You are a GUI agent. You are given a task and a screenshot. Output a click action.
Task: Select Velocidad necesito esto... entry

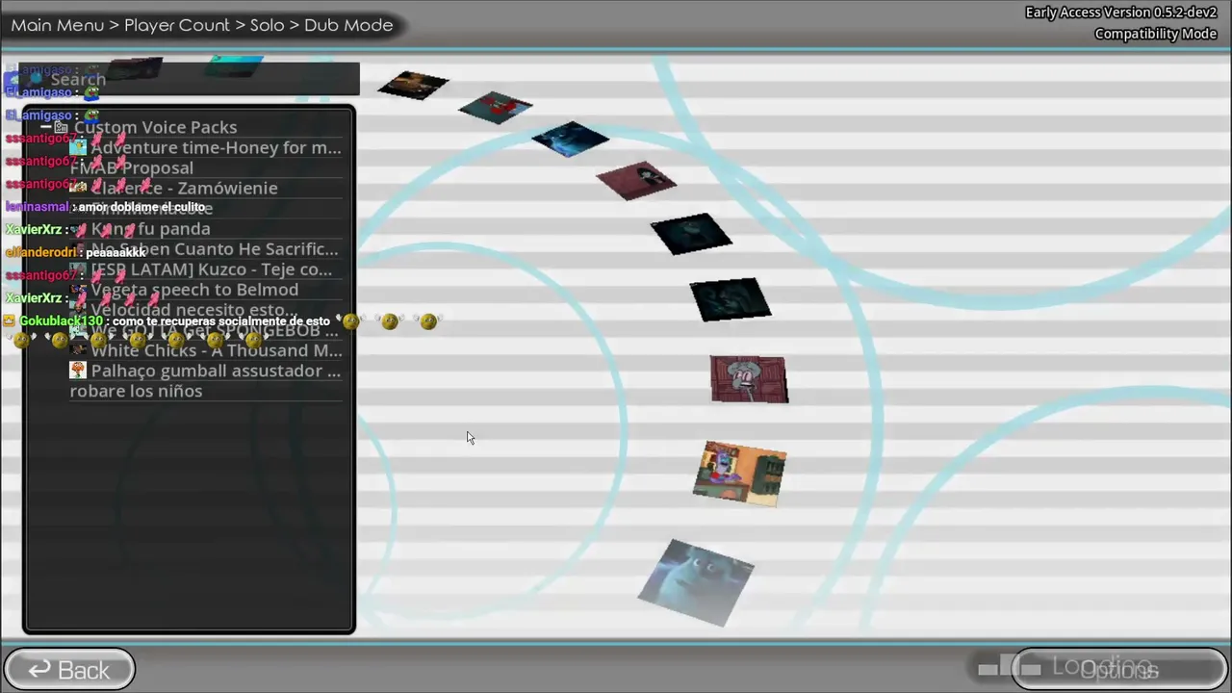click(x=193, y=310)
